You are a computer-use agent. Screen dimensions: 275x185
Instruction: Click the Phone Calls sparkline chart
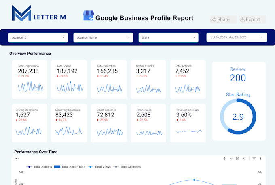coord(149,133)
